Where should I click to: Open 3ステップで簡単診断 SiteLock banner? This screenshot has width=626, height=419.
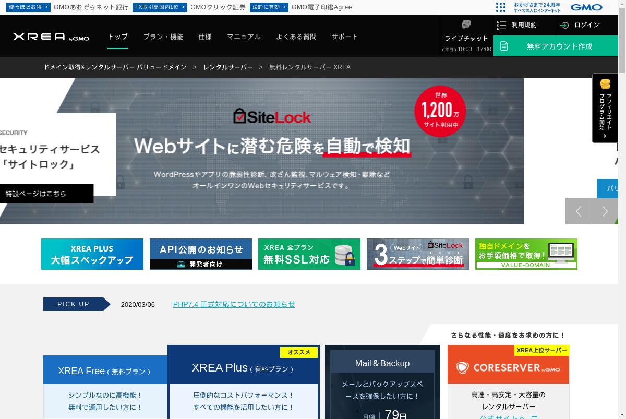point(418,254)
